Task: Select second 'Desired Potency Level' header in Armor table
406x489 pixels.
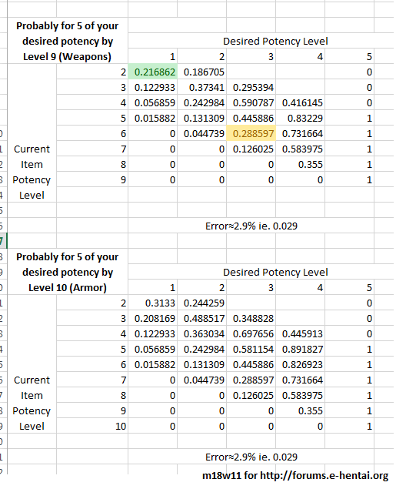Action: click(275, 272)
